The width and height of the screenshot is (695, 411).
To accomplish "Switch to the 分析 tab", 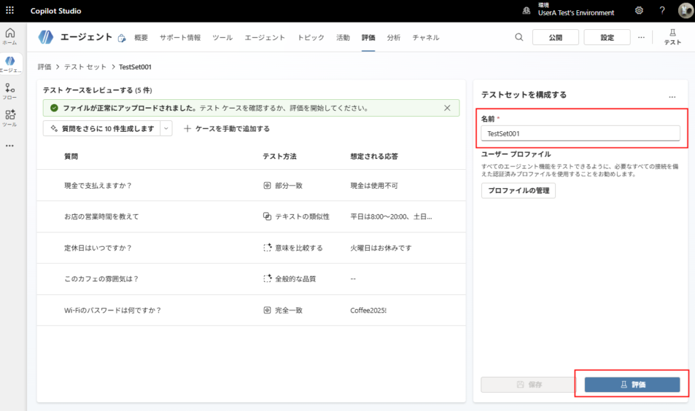I will coord(394,37).
